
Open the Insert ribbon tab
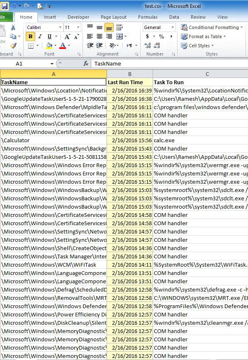(50, 17)
